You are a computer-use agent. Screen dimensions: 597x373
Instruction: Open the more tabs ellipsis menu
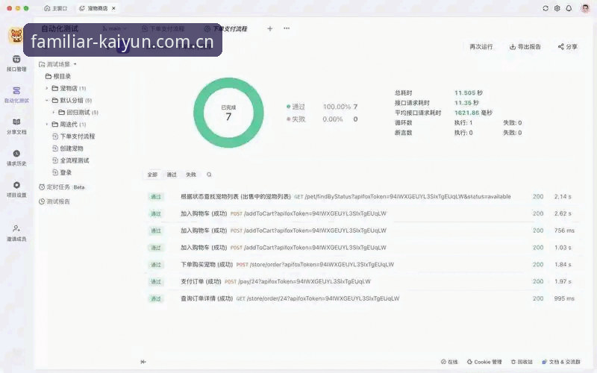click(287, 28)
